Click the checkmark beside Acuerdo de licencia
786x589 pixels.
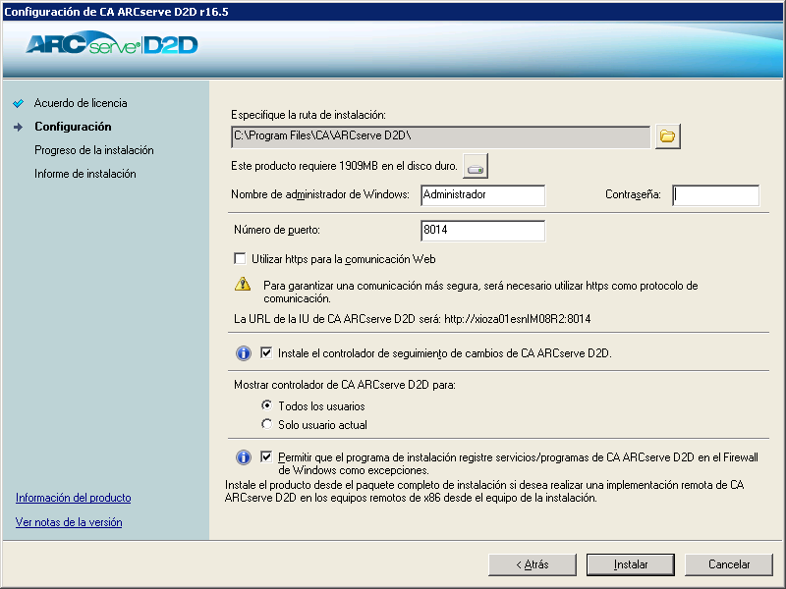(x=20, y=102)
